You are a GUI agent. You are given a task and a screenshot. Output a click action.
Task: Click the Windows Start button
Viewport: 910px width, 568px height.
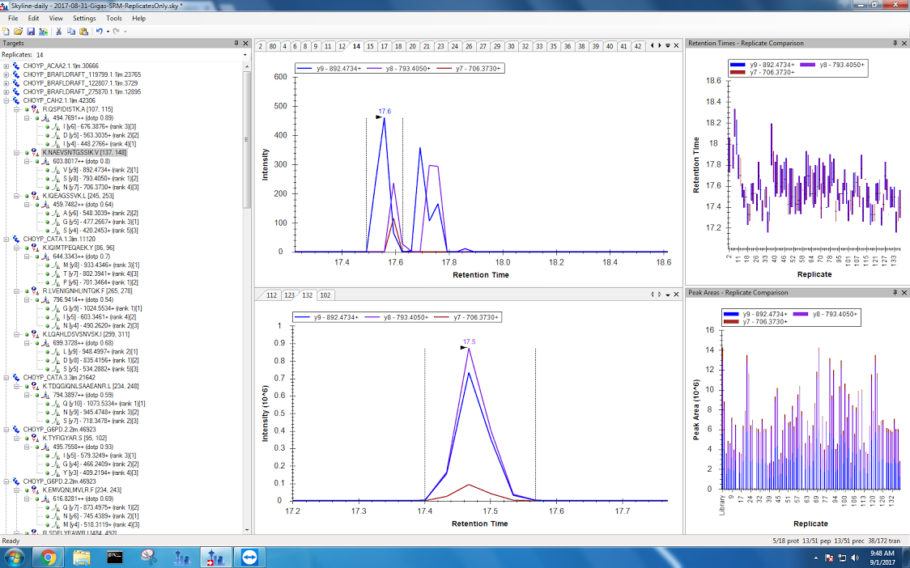point(15,557)
